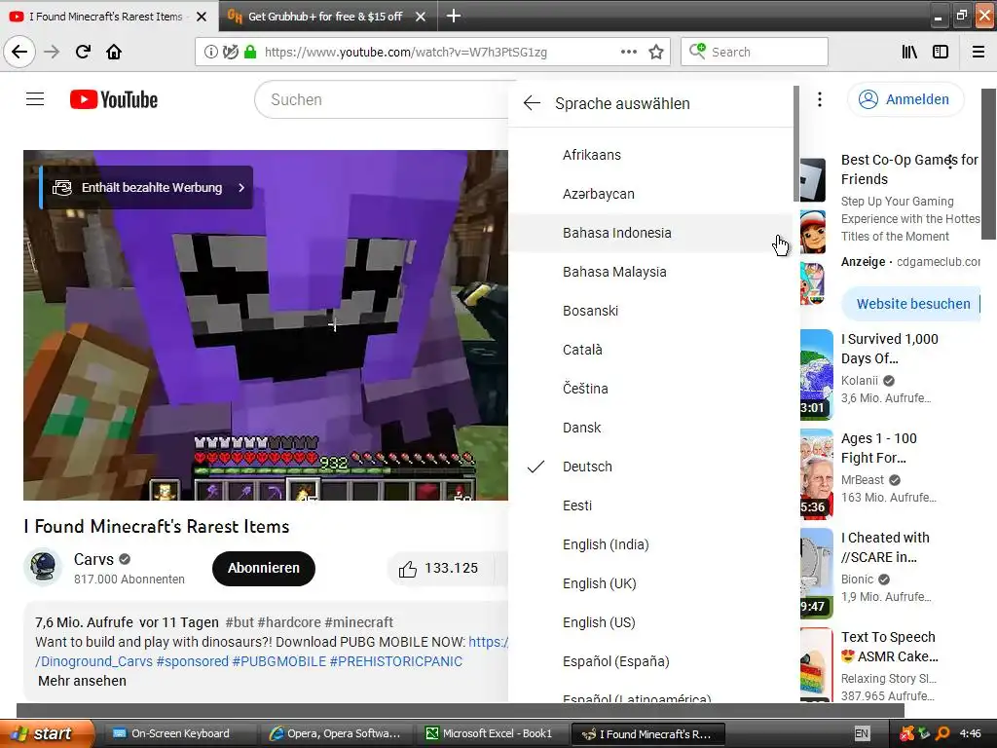Click the green padlock security icon
Image resolution: width=997 pixels, height=748 pixels.
(250, 53)
